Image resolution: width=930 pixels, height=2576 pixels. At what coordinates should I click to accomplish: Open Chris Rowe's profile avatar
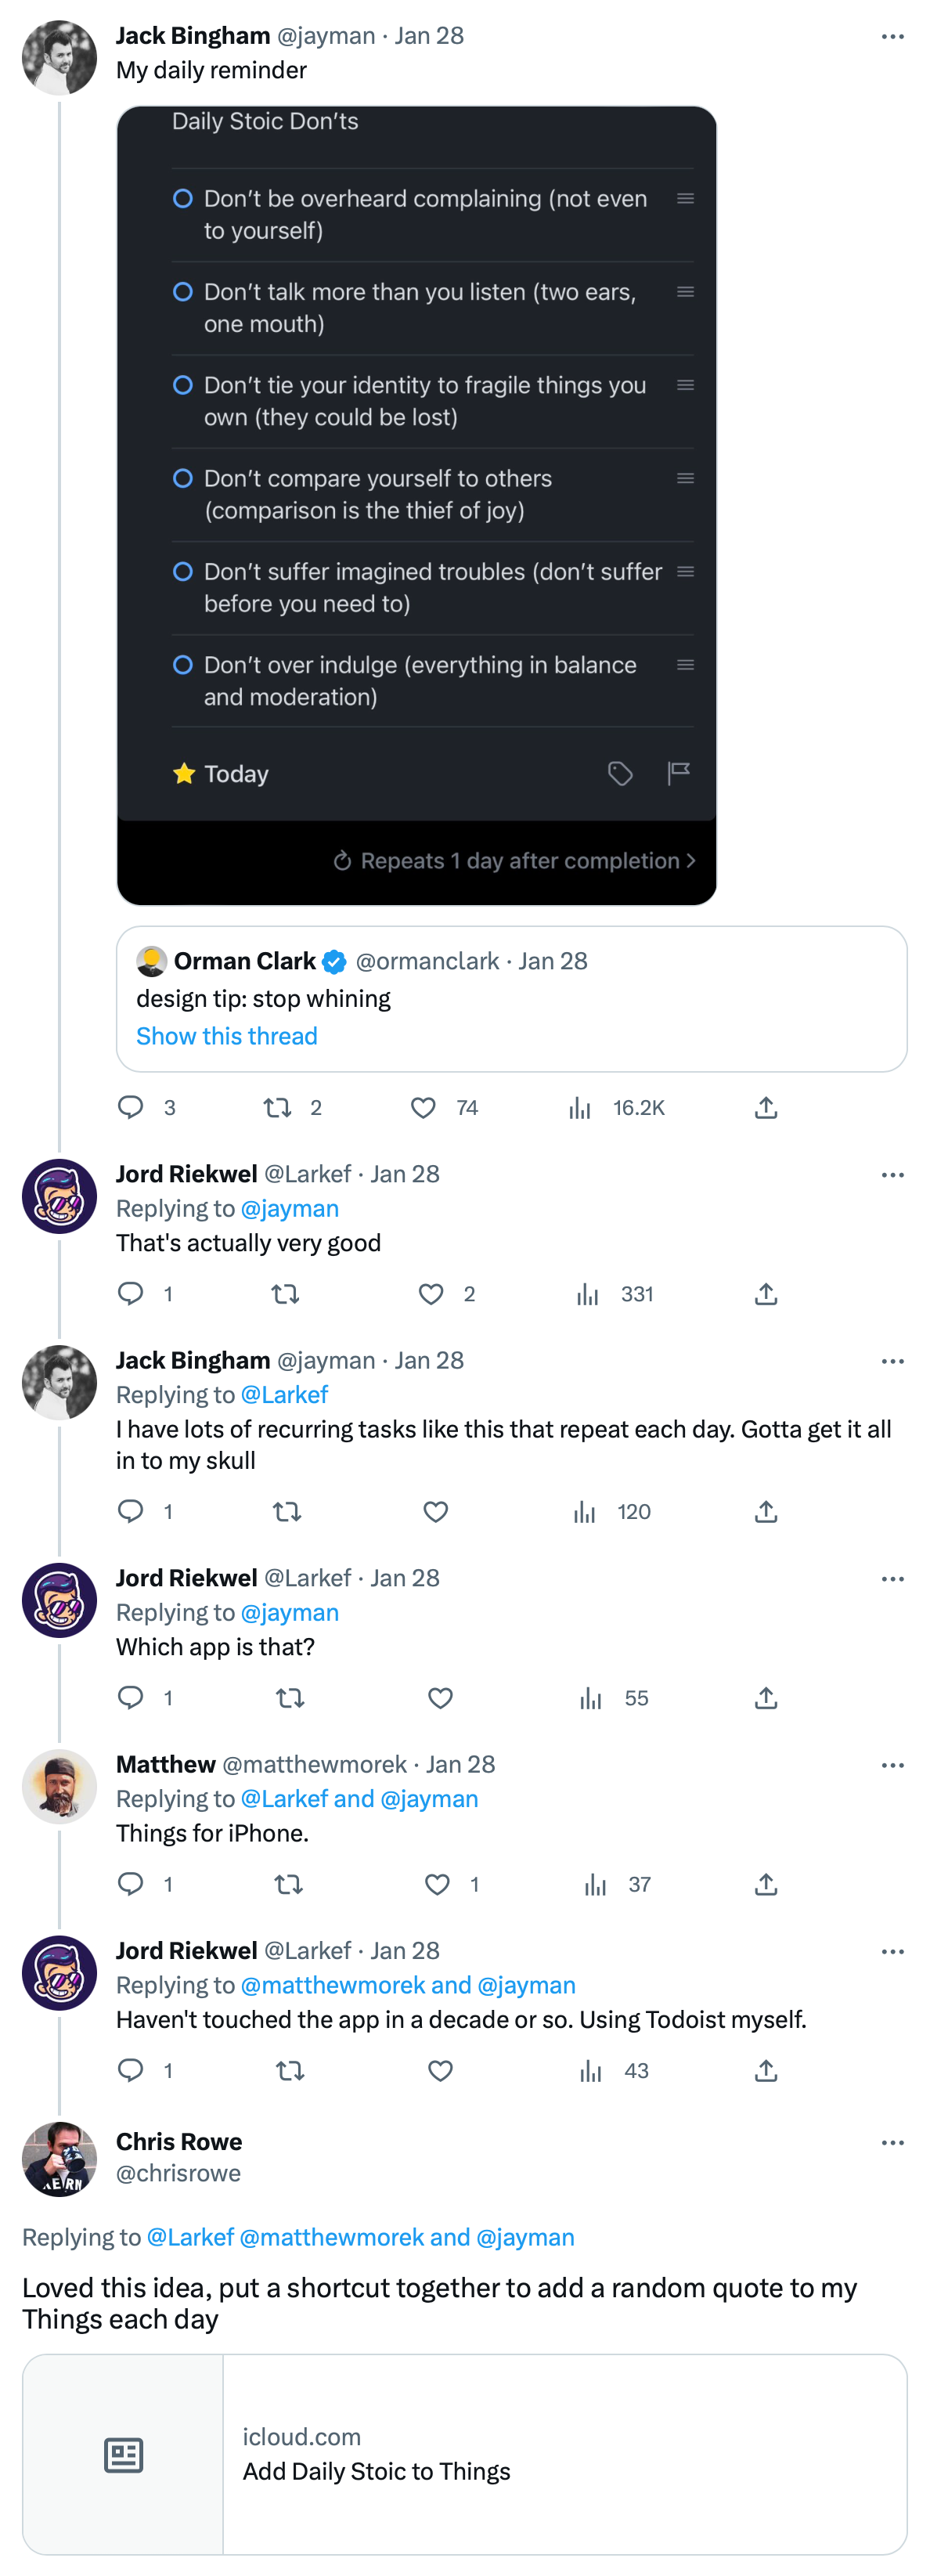pos(59,2159)
